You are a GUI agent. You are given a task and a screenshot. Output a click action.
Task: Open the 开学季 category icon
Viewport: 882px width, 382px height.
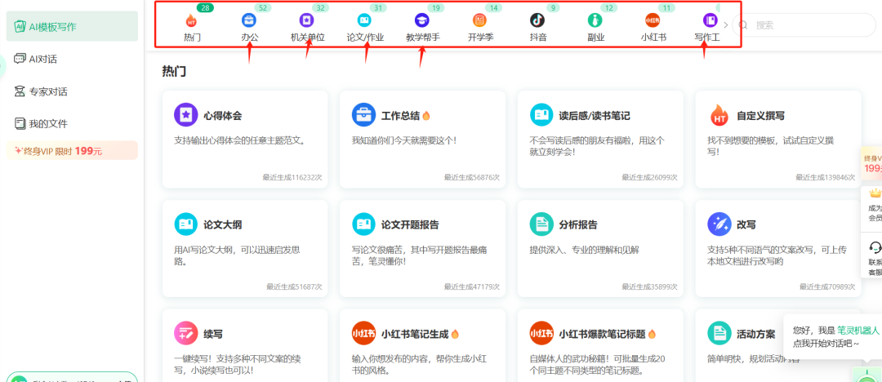480,21
